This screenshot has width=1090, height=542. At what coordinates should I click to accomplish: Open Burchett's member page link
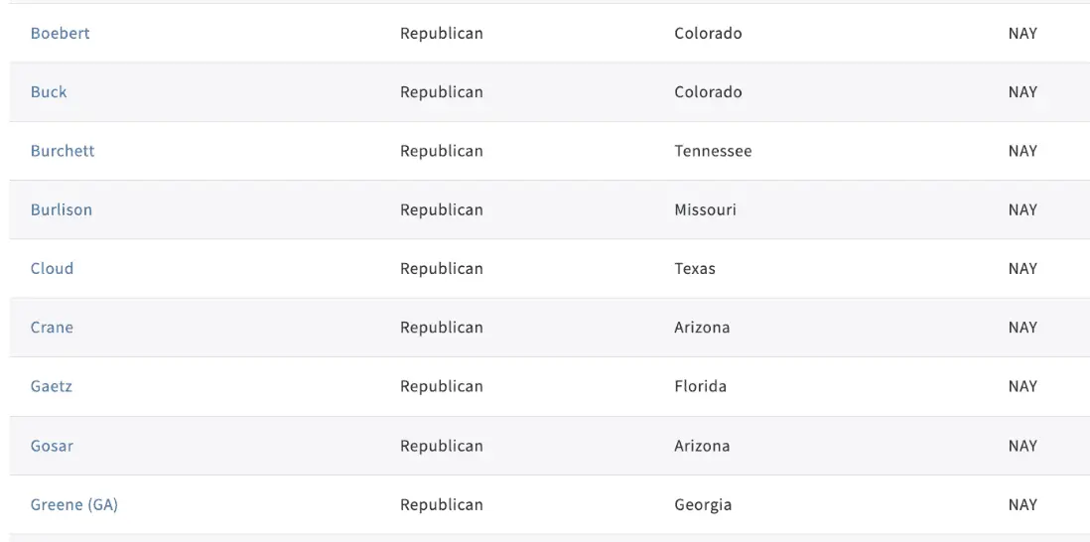63,151
